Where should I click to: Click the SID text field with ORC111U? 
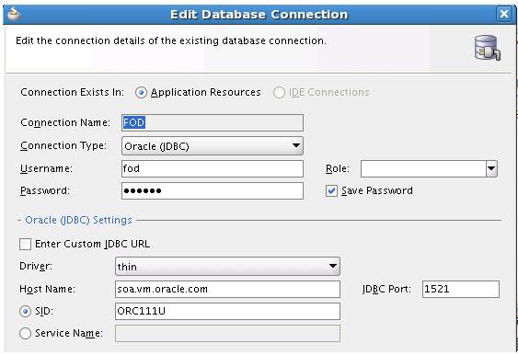tap(227, 312)
